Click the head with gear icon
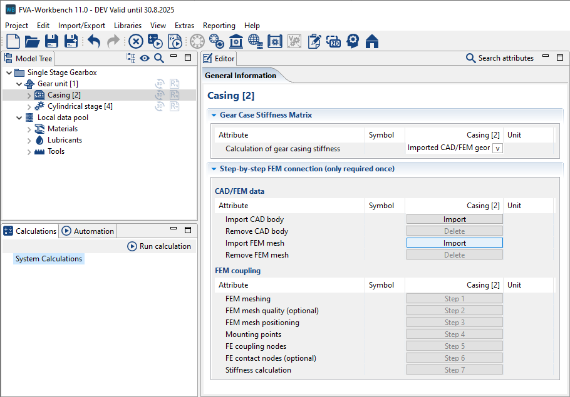570x397 pixels. 353,42
